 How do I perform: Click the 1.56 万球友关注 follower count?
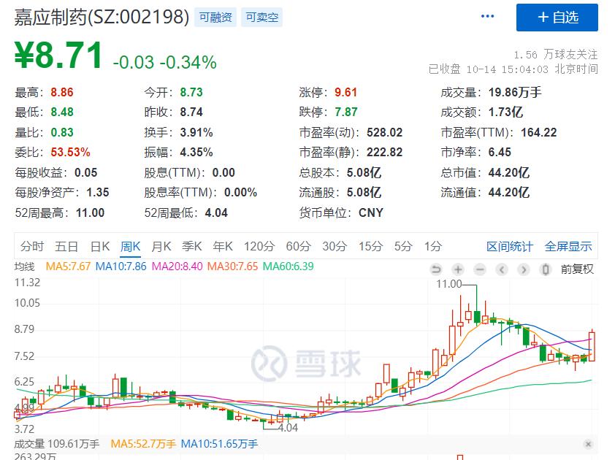[x=556, y=54]
